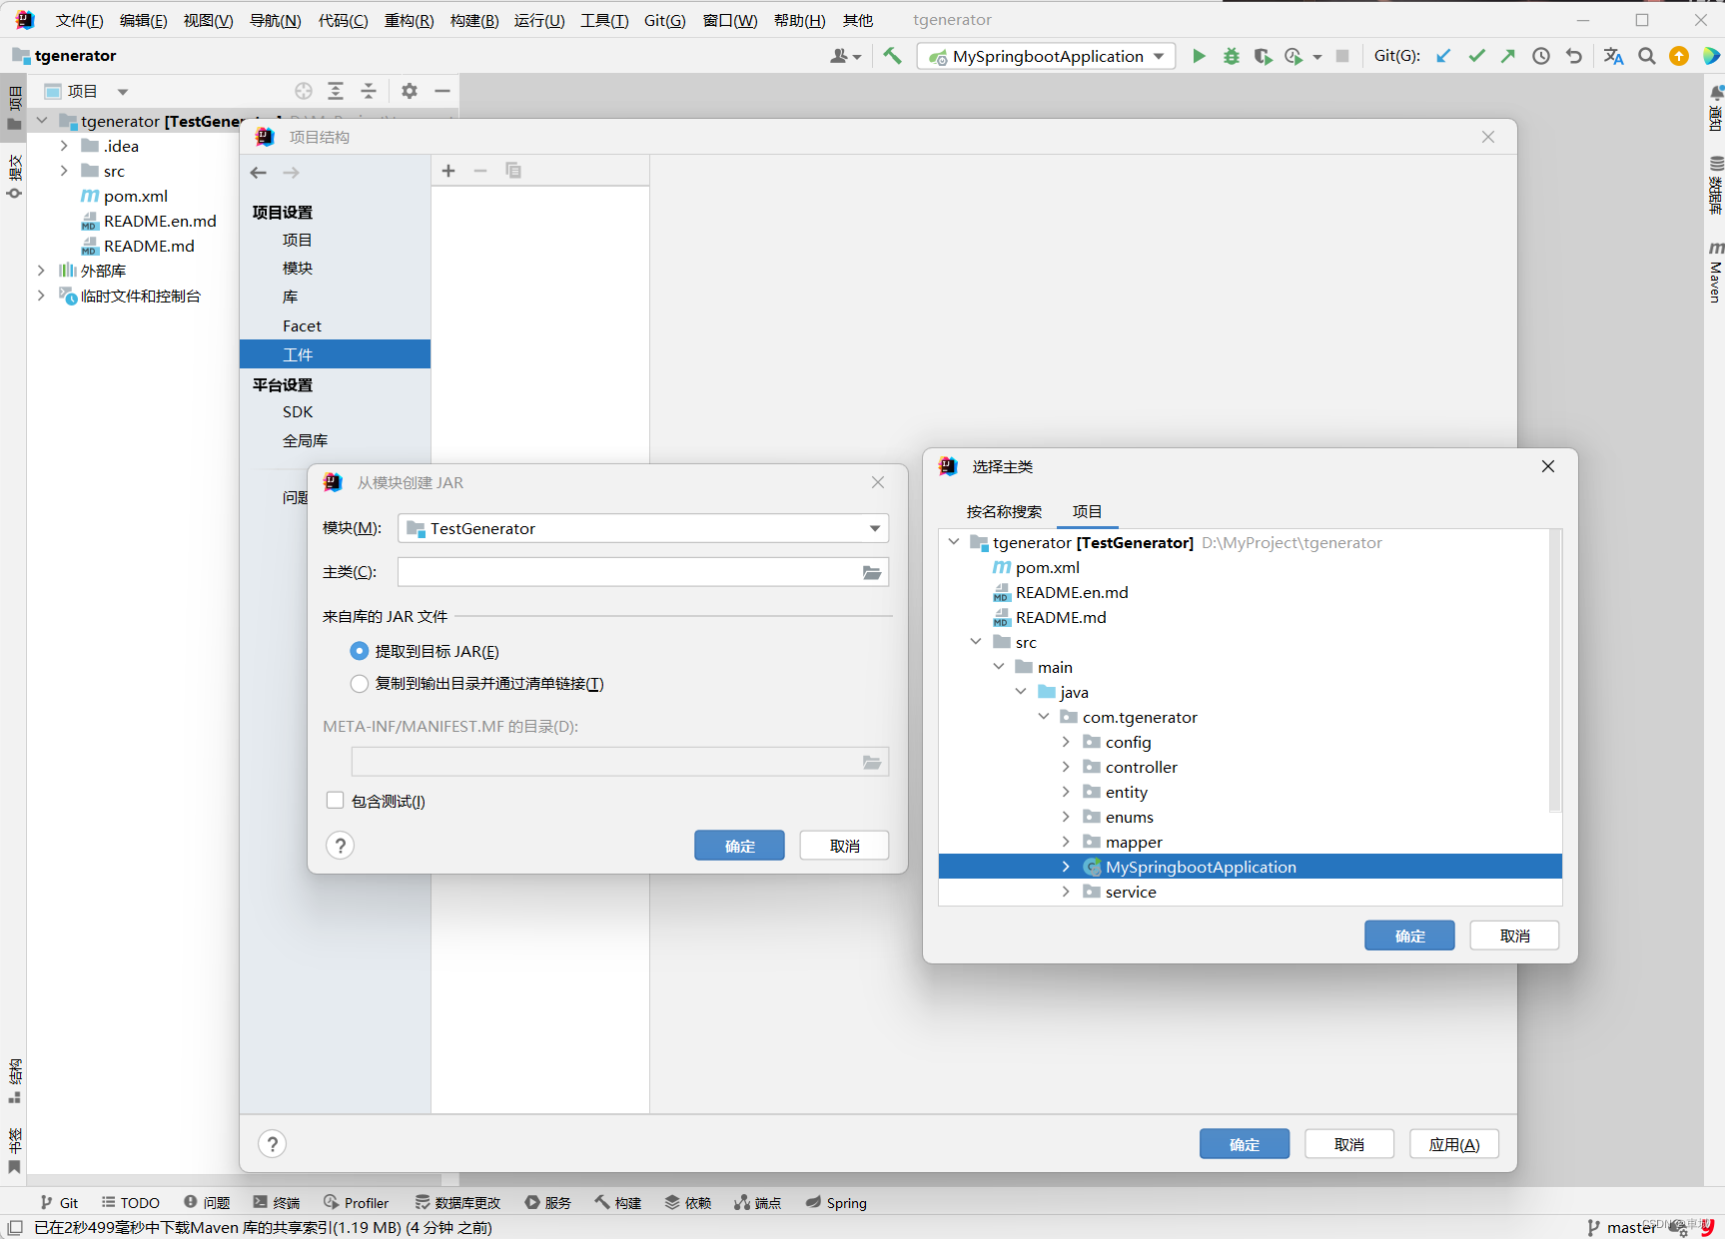1725x1239 pixels.
Task: Expand the entity package node
Action: (1066, 792)
